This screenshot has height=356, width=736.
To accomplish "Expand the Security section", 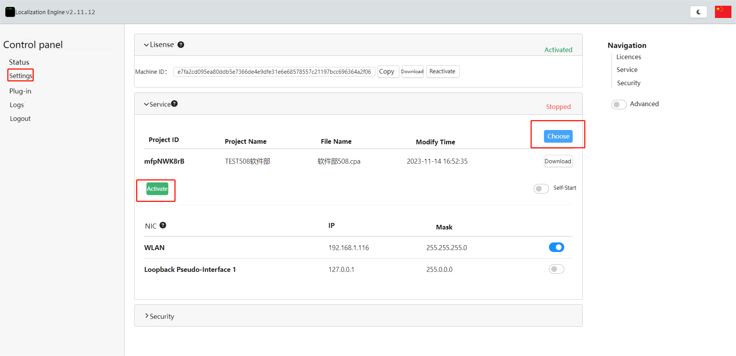I will tap(146, 316).
